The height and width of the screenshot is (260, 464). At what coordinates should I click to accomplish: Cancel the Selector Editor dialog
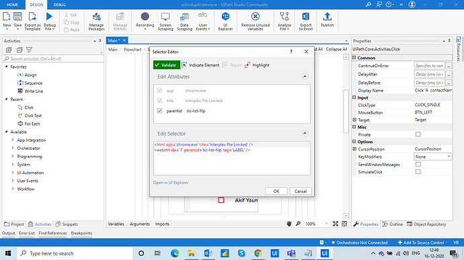point(301,191)
